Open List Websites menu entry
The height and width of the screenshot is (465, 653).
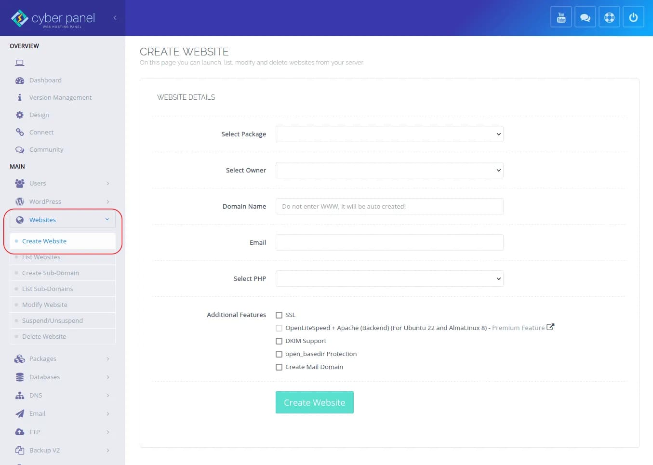pos(63,257)
